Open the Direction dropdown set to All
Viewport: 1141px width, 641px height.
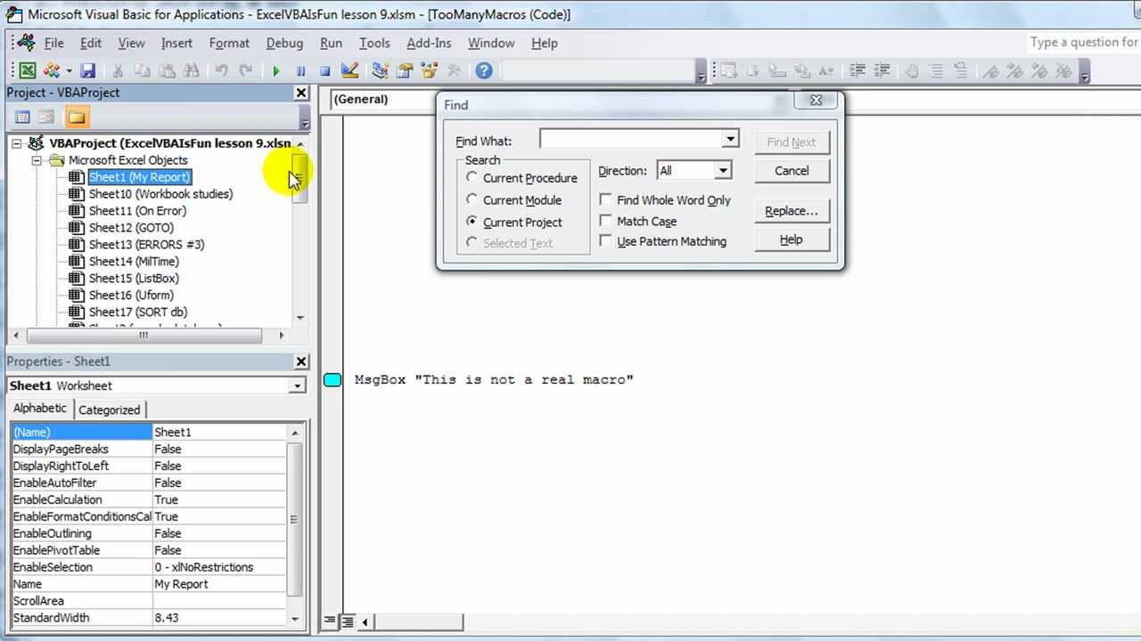pyautogui.click(x=723, y=170)
